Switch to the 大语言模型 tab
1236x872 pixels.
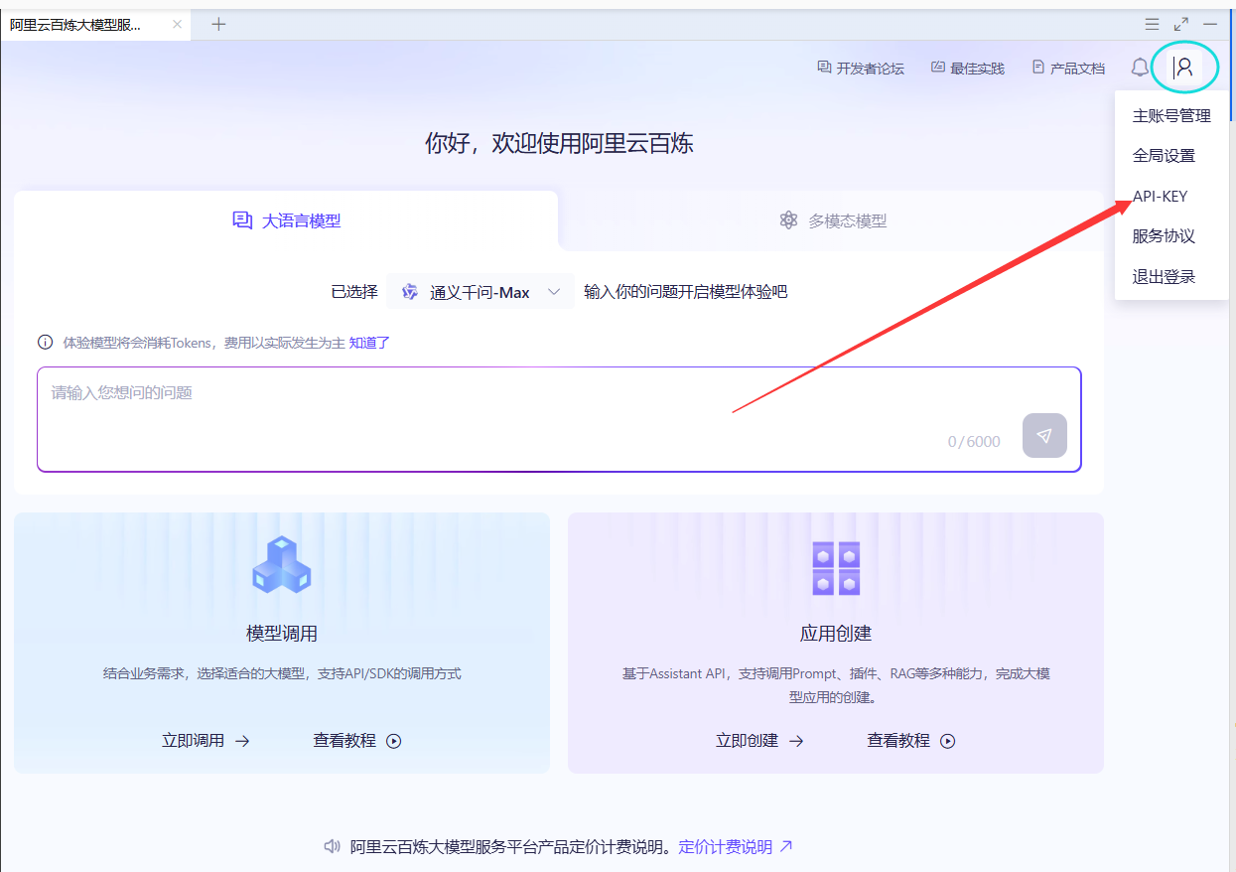point(286,220)
